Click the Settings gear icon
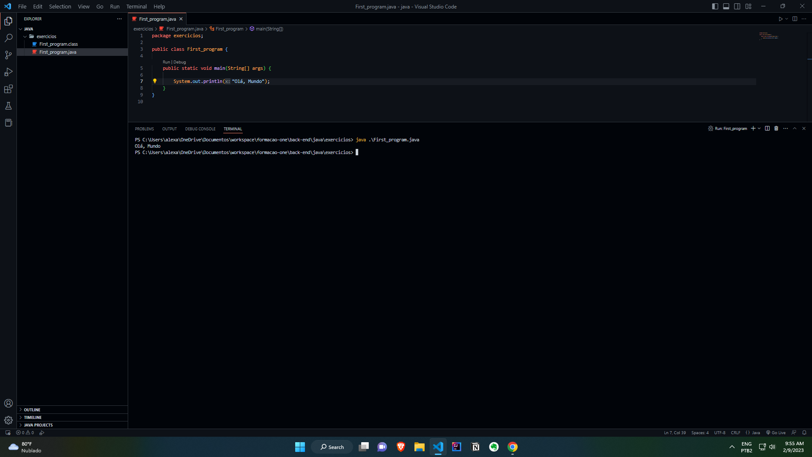Image resolution: width=812 pixels, height=457 pixels. [x=8, y=420]
